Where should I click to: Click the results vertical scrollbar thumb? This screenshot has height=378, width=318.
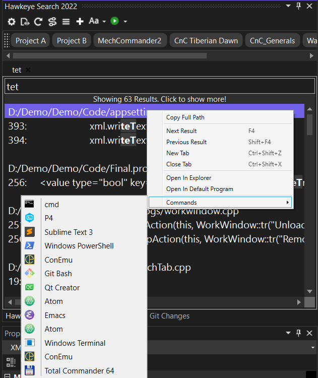coord(310,124)
